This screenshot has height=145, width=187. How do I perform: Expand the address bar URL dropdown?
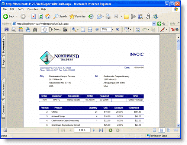(154, 23)
